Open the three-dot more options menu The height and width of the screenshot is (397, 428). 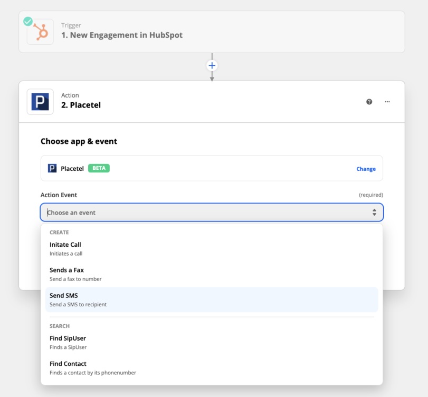pos(387,102)
